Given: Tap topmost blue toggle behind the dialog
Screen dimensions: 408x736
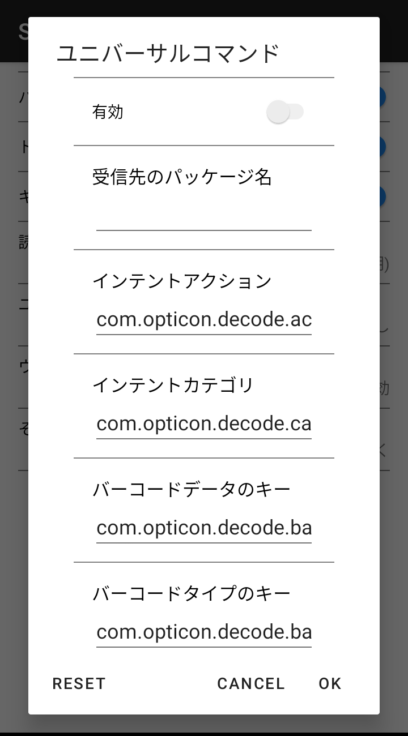Looking at the screenshot, I should 384,97.
